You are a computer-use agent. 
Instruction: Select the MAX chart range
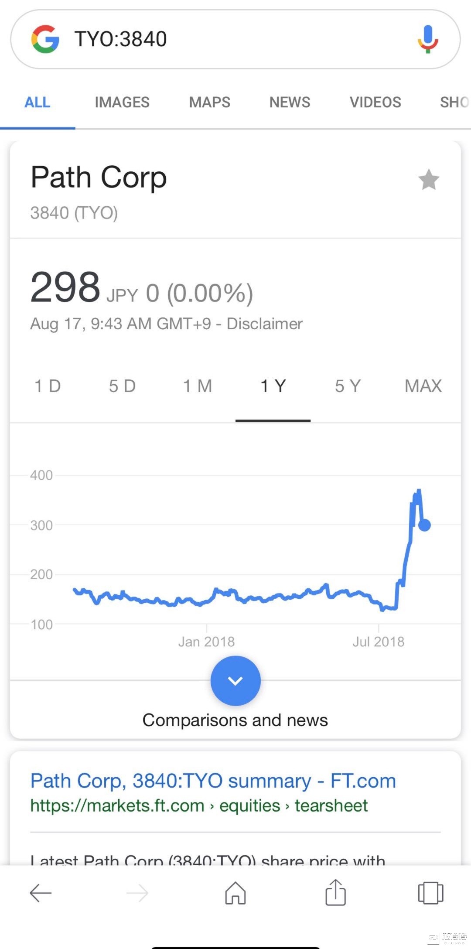[423, 386]
